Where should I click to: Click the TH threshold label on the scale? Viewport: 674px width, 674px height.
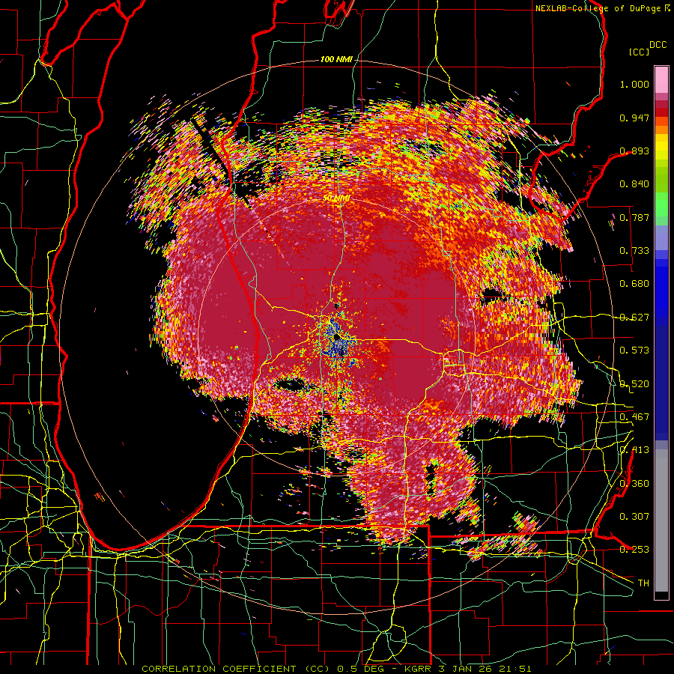pyautogui.click(x=643, y=583)
